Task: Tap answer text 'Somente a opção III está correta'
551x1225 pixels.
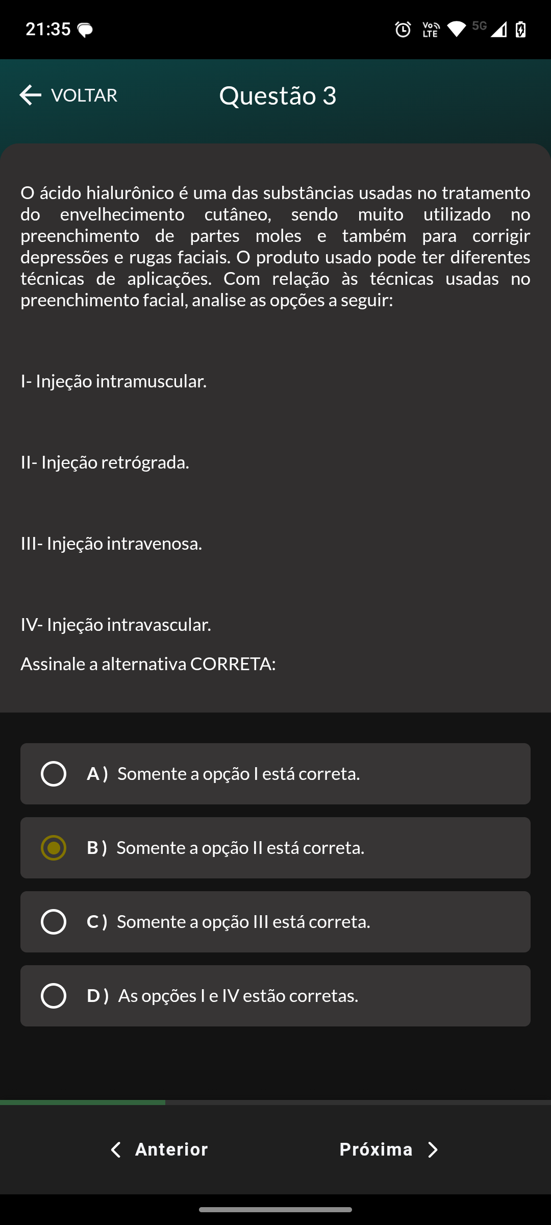Action: click(x=243, y=922)
